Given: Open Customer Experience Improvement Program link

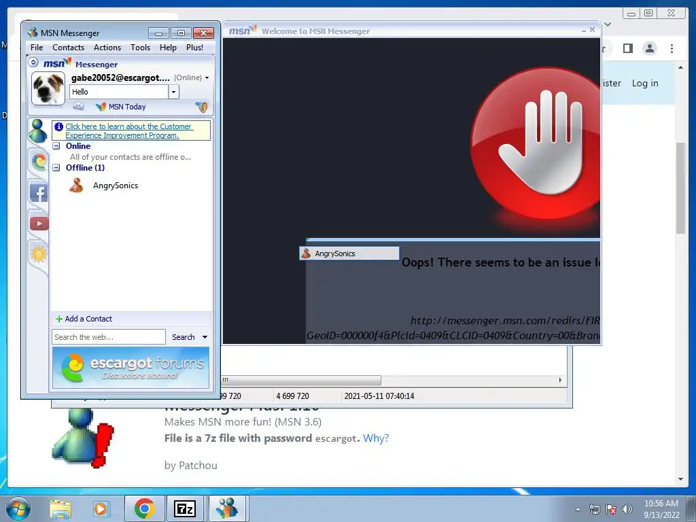Looking at the screenshot, I should pos(128,131).
